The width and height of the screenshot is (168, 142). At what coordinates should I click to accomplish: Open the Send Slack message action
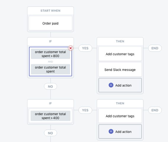tap(120, 70)
